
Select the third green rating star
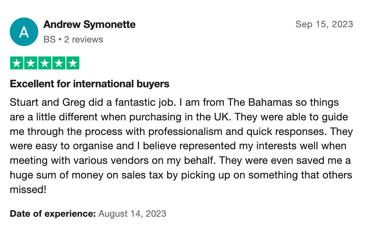coord(45,63)
